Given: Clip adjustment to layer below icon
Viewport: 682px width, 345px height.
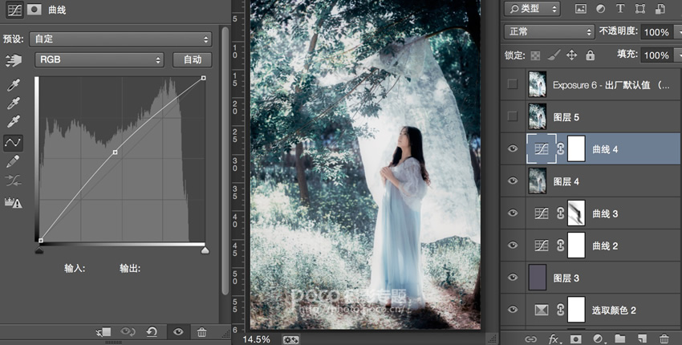Looking at the screenshot, I should click(x=104, y=332).
